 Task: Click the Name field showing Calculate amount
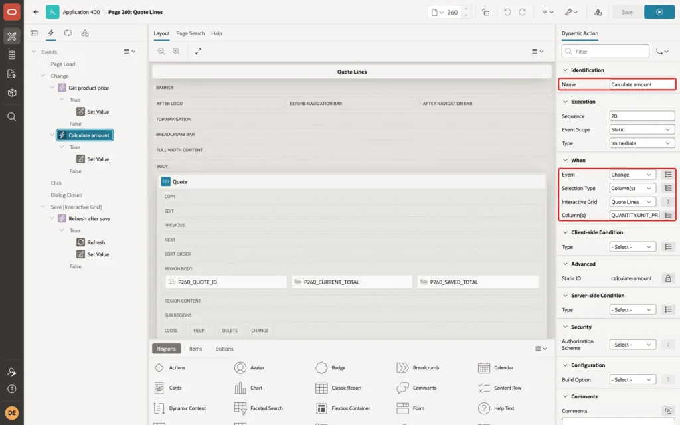(642, 84)
